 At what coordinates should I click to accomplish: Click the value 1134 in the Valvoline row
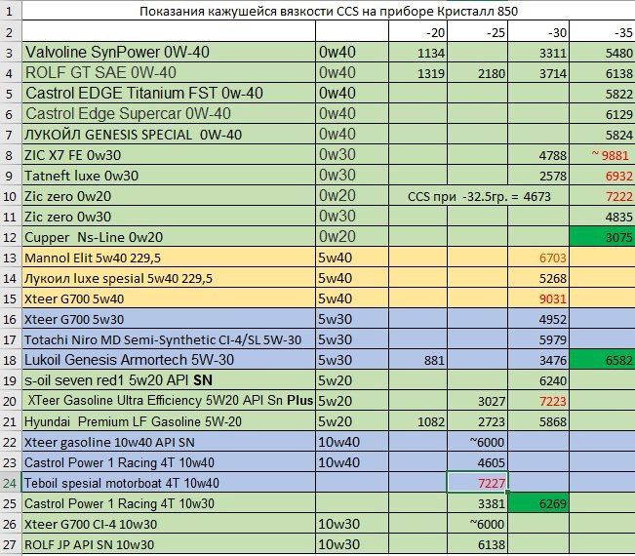coord(417,52)
